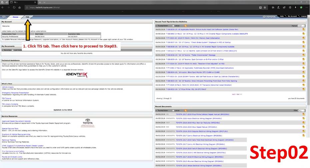Open the Market USA dropdown
This screenshot has height=168, width=310.
[301, 26]
